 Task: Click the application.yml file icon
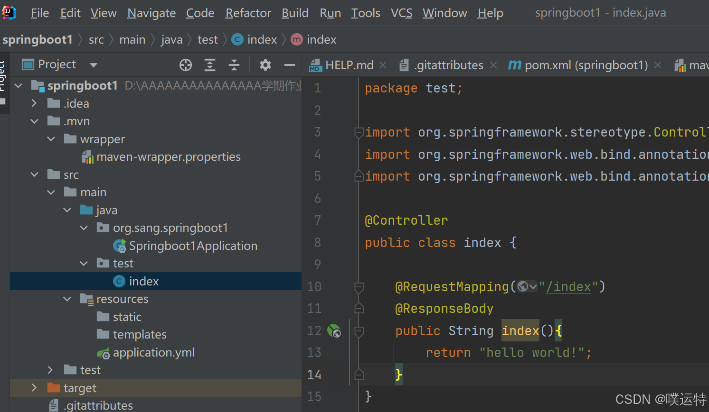[104, 353]
